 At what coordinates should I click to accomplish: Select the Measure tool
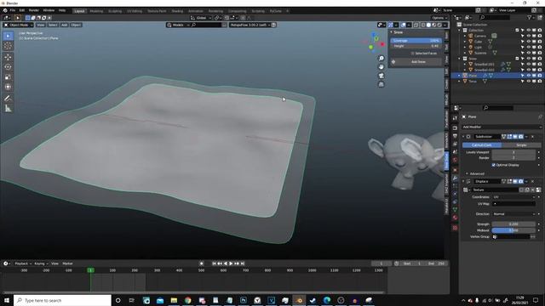click(8, 109)
